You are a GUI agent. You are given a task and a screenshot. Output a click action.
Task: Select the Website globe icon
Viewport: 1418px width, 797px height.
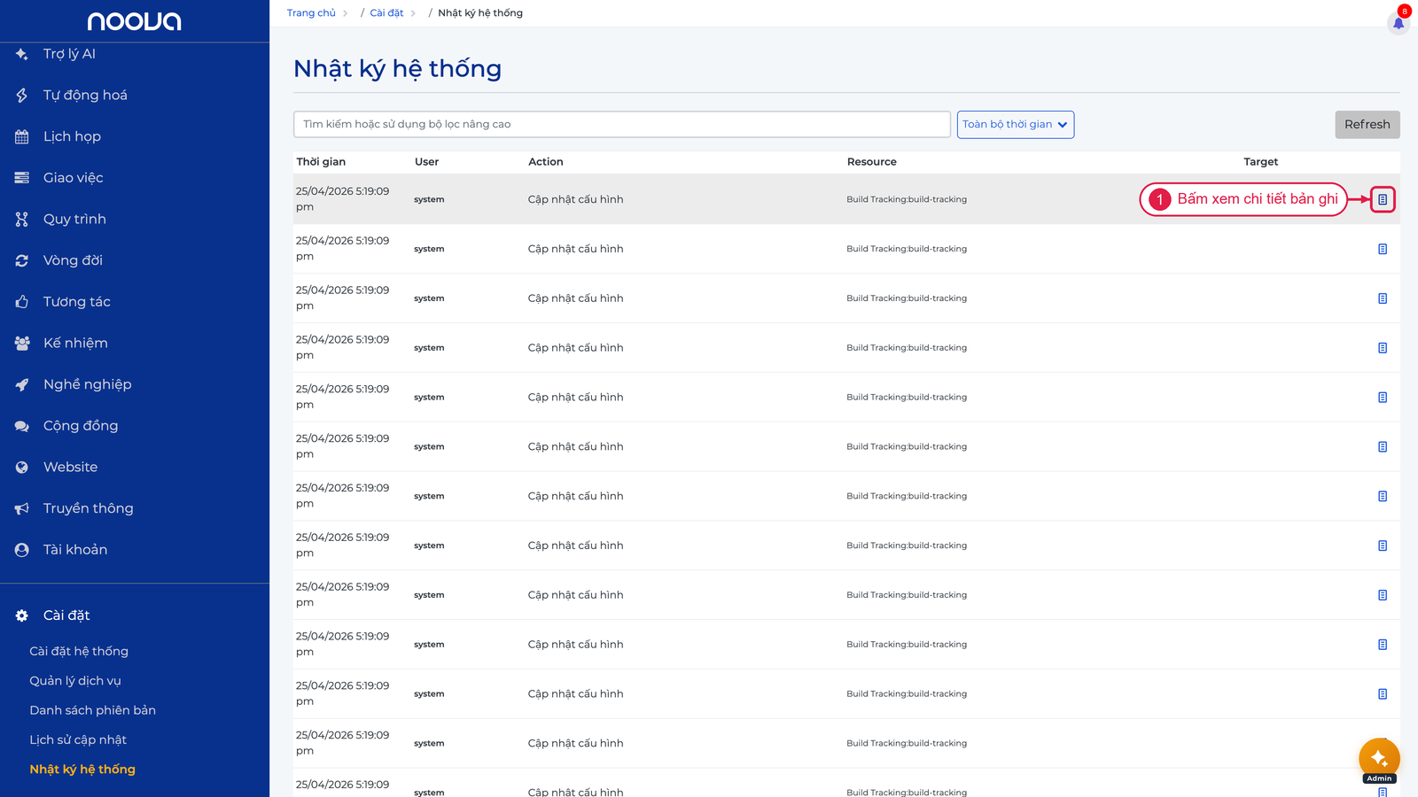(22, 468)
